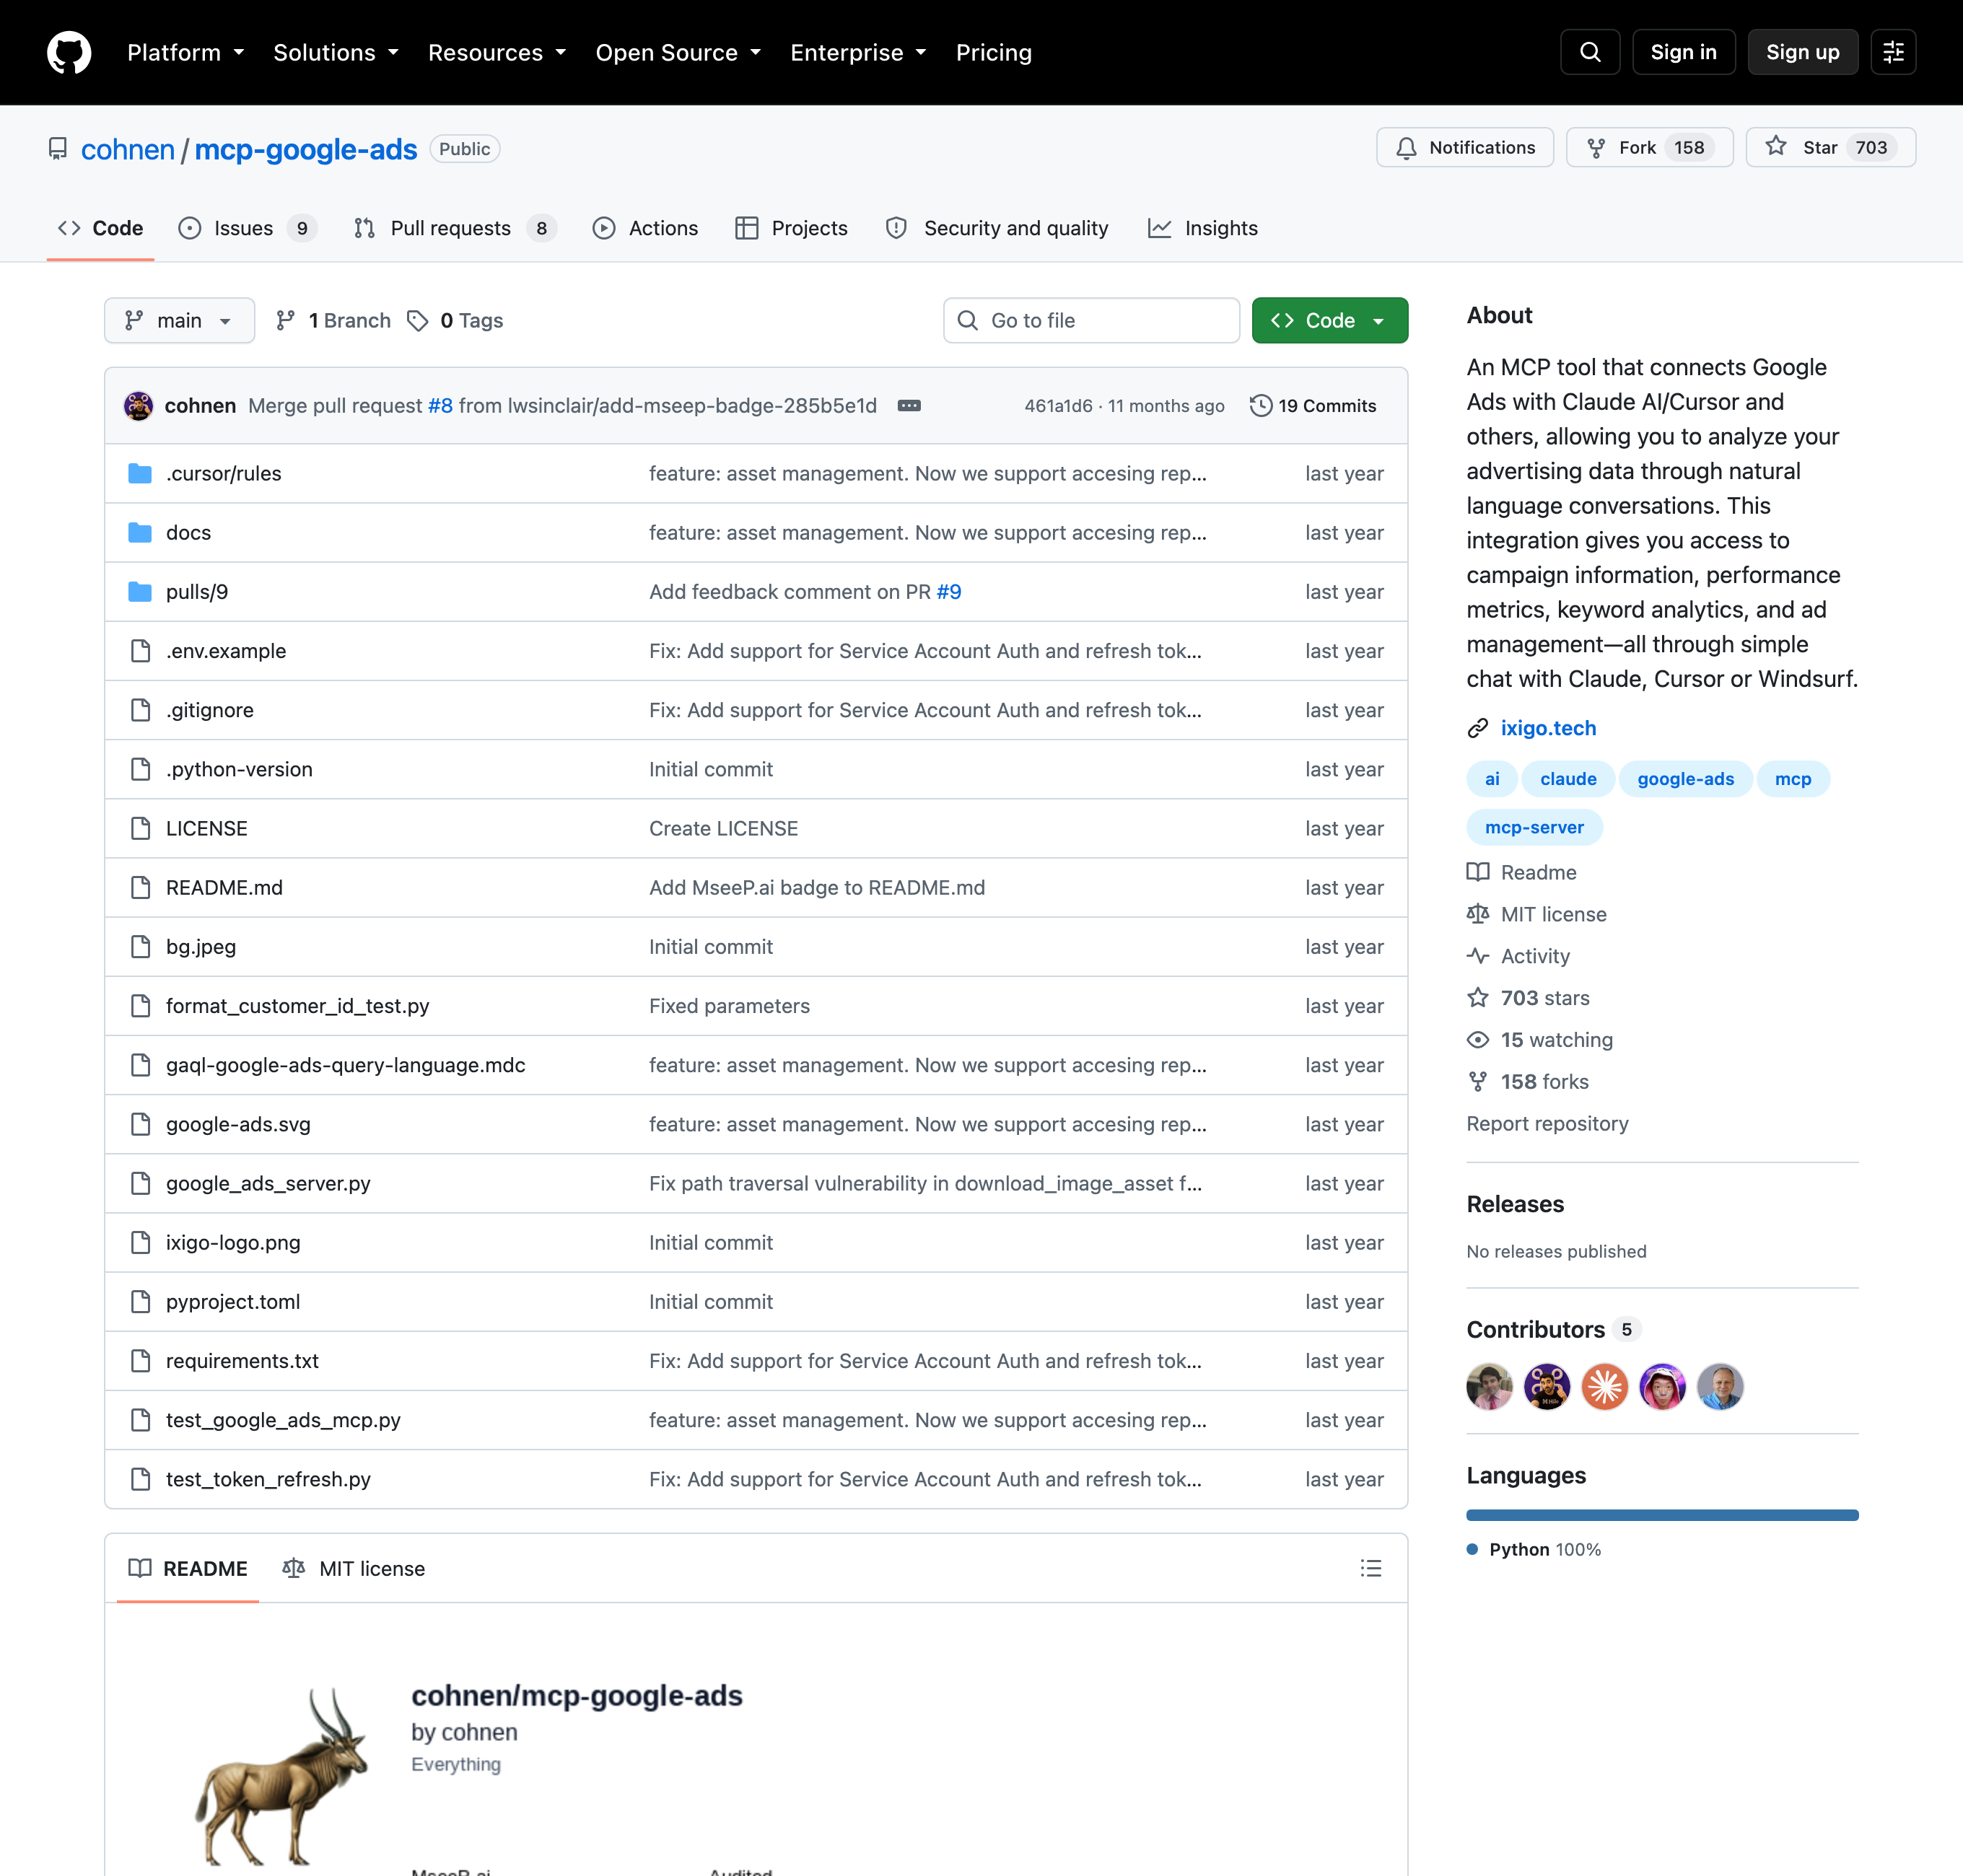
Task: Open the GitHub homepage logo
Action: 69,52
